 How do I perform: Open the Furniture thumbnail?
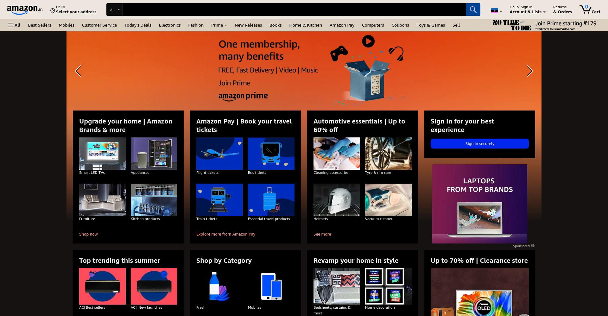pos(102,200)
